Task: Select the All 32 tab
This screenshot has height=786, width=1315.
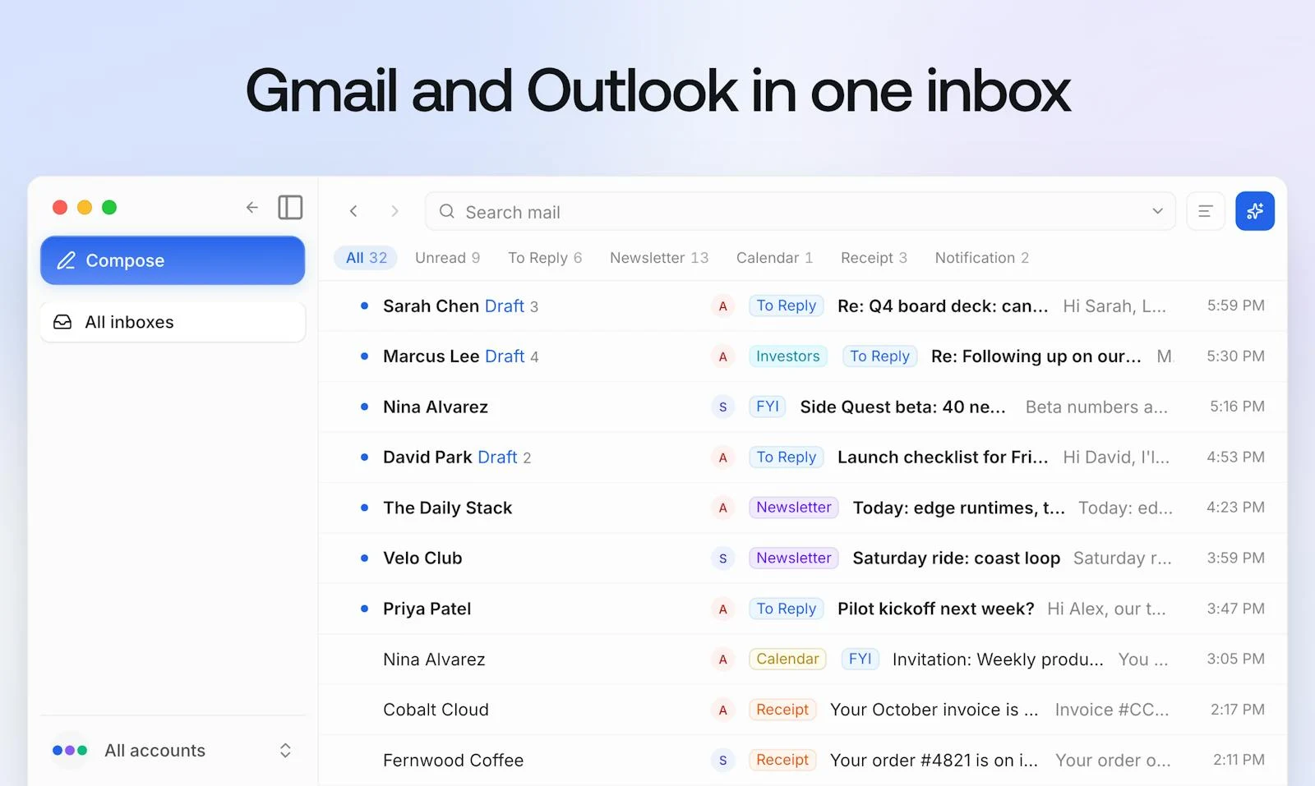Action: pos(366,258)
